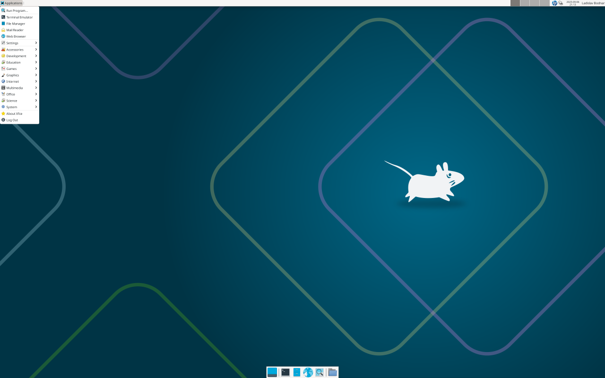Launch the terminal icon in the bottom dock
Image resolution: width=605 pixels, height=378 pixels.
point(285,372)
